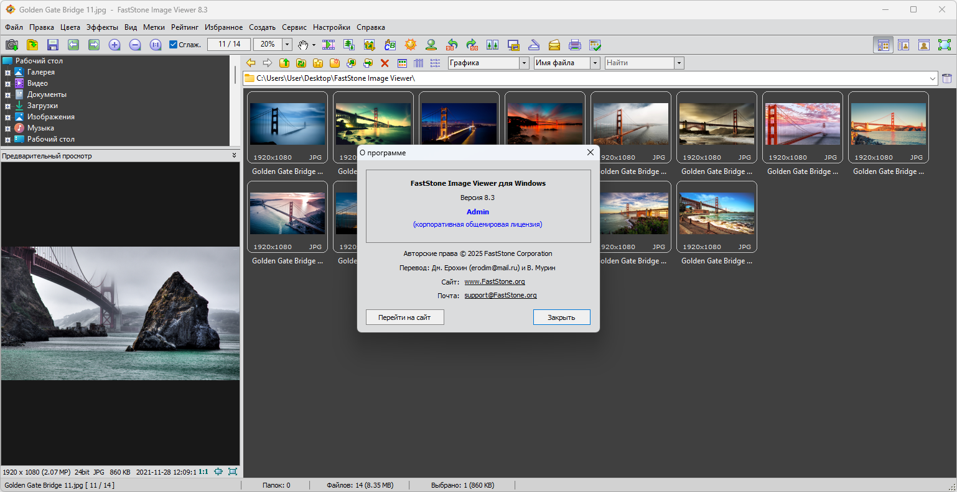
Task: Click the zoom in magnifier icon
Action: (114, 45)
